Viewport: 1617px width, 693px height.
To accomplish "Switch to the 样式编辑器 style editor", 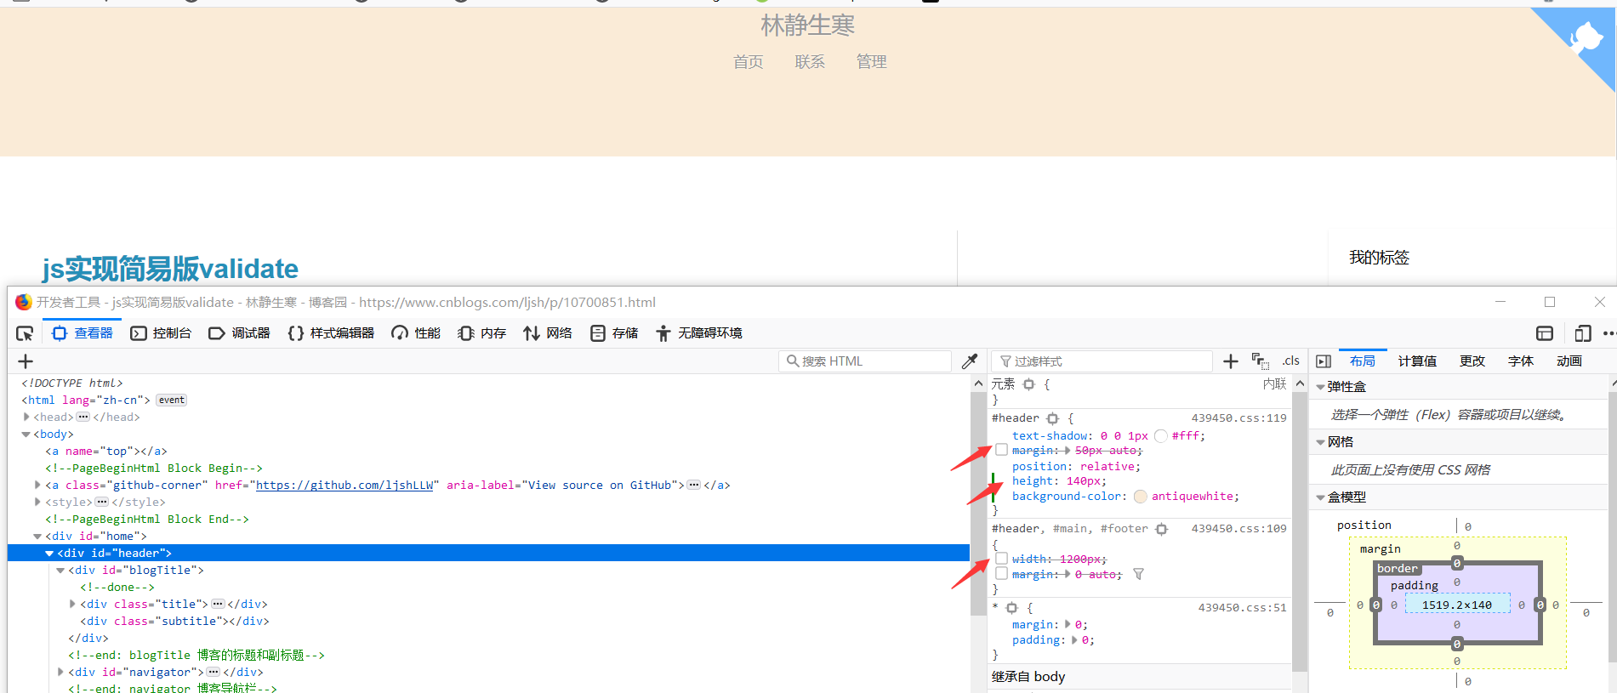I will tap(331, 333).
